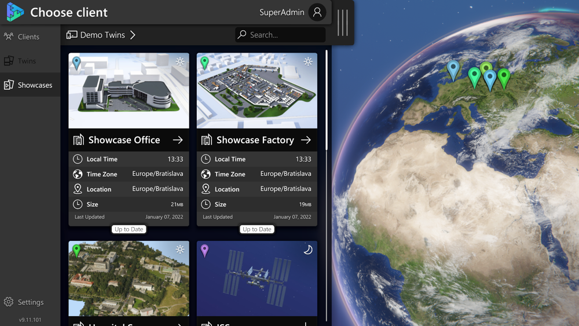This screenshot has height=326, width=579.
Task: Click Up to Date under Showcase Office
Action: (129, 229)
